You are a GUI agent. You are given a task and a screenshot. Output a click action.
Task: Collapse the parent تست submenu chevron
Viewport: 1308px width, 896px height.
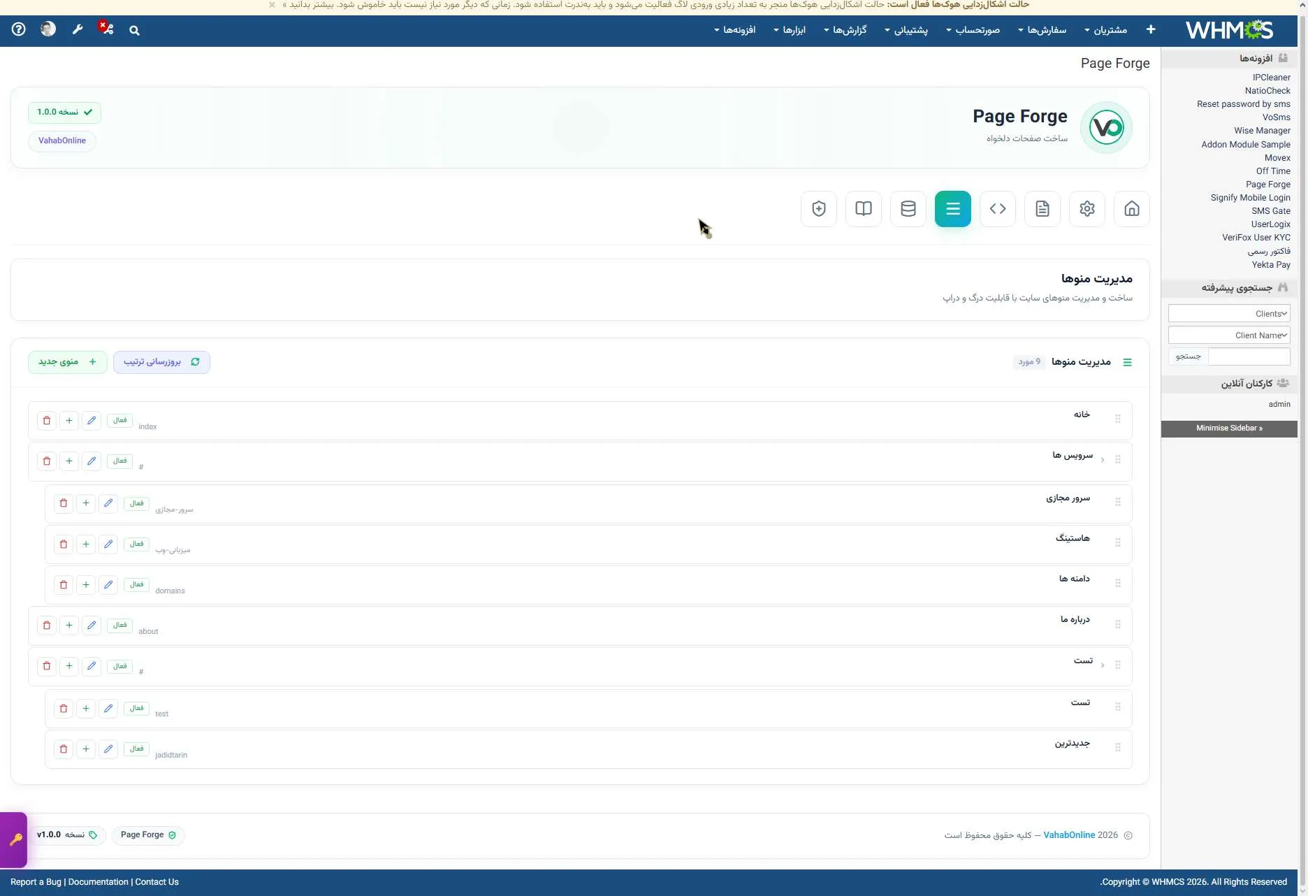pyautogui.click(x=1103, y=665)
